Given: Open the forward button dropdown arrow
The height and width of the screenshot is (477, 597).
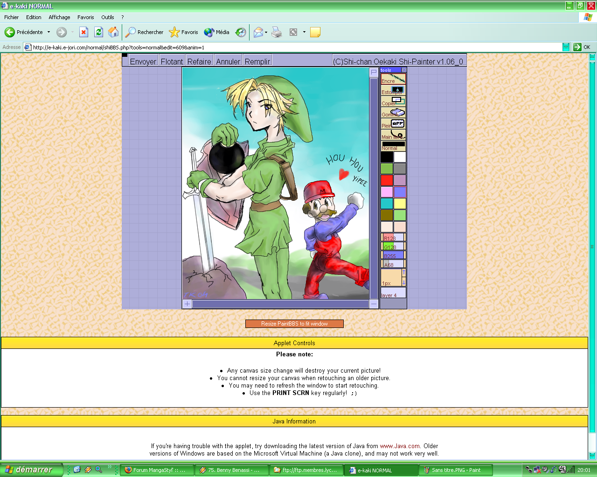Looking at the screenshot, I should pos(72,32).
